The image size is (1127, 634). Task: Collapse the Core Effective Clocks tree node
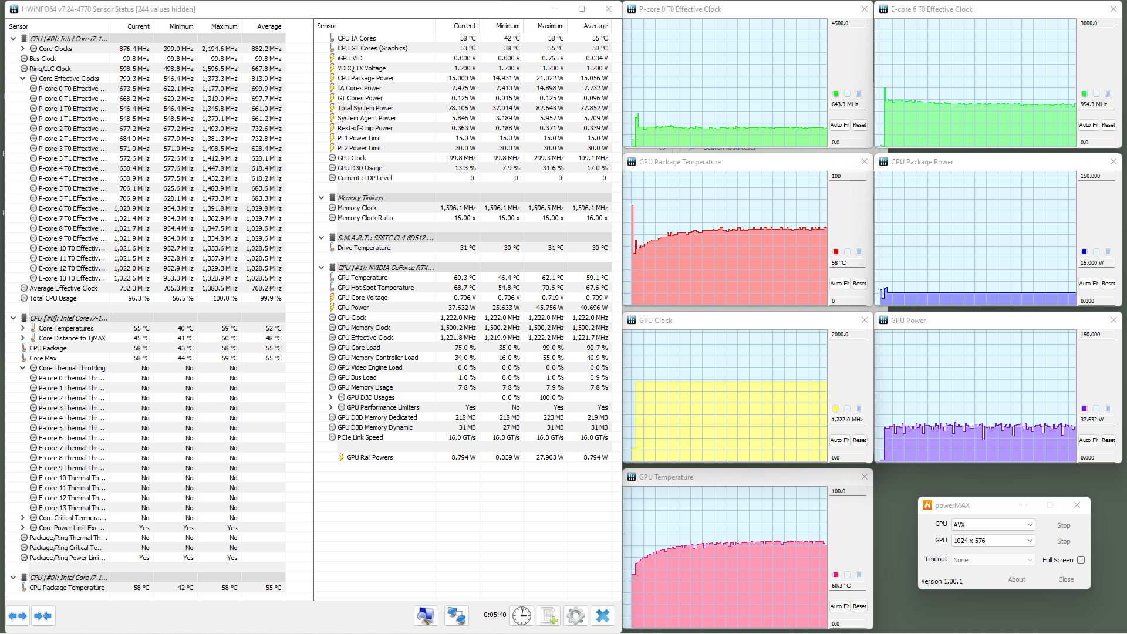[x=23, y=79]
